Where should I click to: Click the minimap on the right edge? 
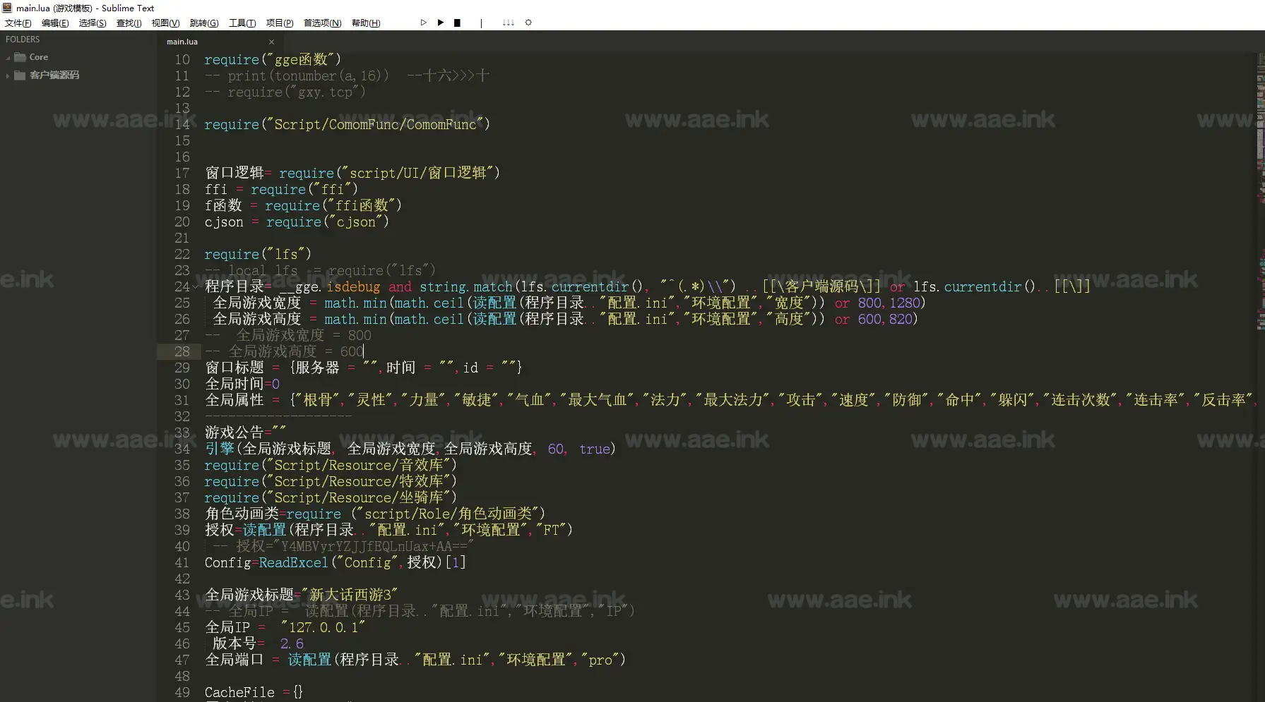pos(1261,190)
